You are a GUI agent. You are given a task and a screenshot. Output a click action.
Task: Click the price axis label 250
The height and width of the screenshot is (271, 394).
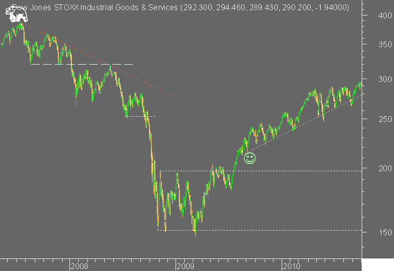[x=385, y=119]
